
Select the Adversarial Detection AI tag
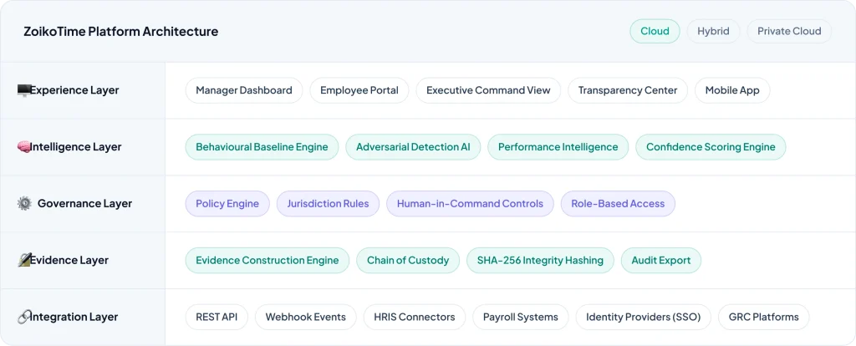click(413, 147)
